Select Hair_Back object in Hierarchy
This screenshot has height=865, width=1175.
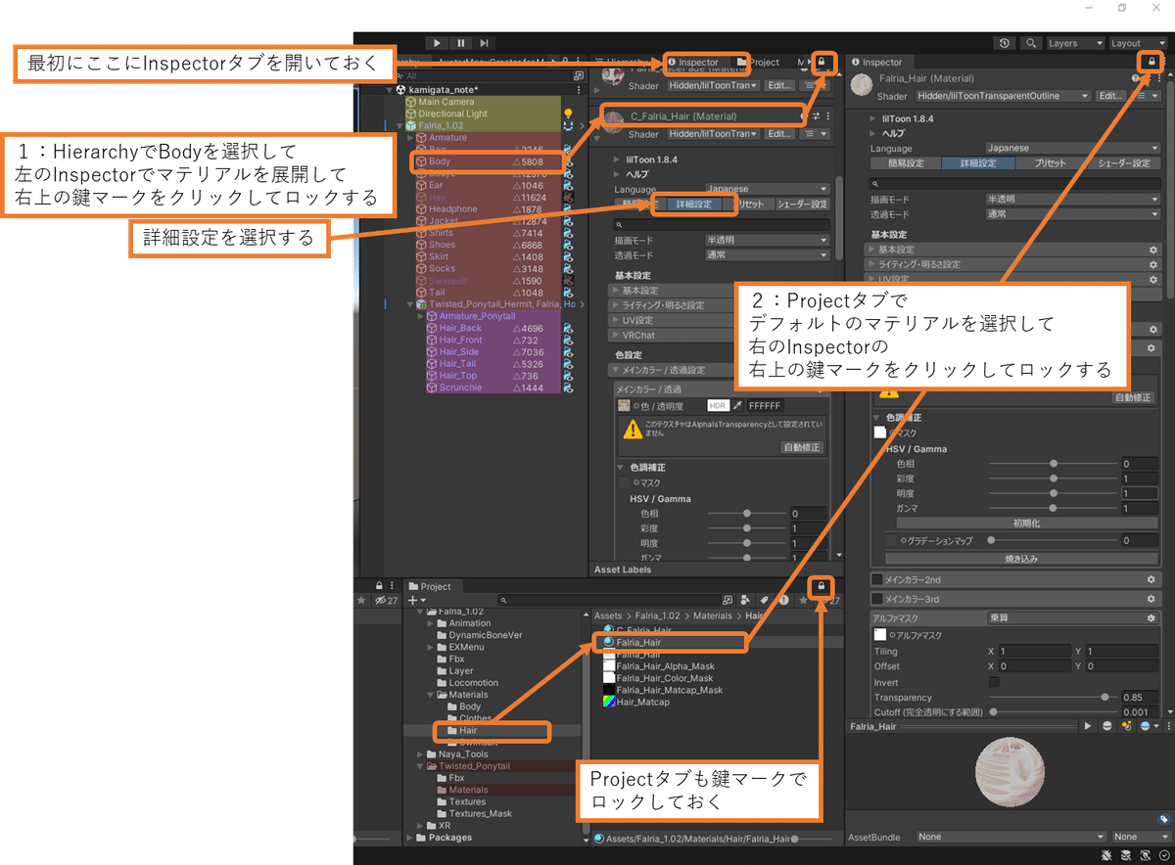pyautogui.click(x=460, y=328)
